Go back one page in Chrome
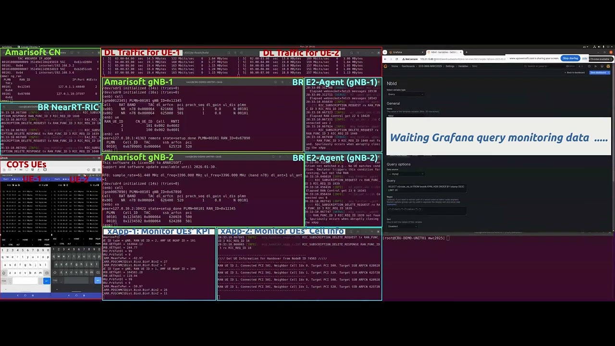Image resolution: width=615 pixels, height=346 pixels. [385, 59]
